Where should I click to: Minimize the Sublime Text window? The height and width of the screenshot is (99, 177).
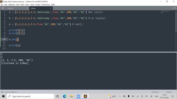[x=161, y=2]
